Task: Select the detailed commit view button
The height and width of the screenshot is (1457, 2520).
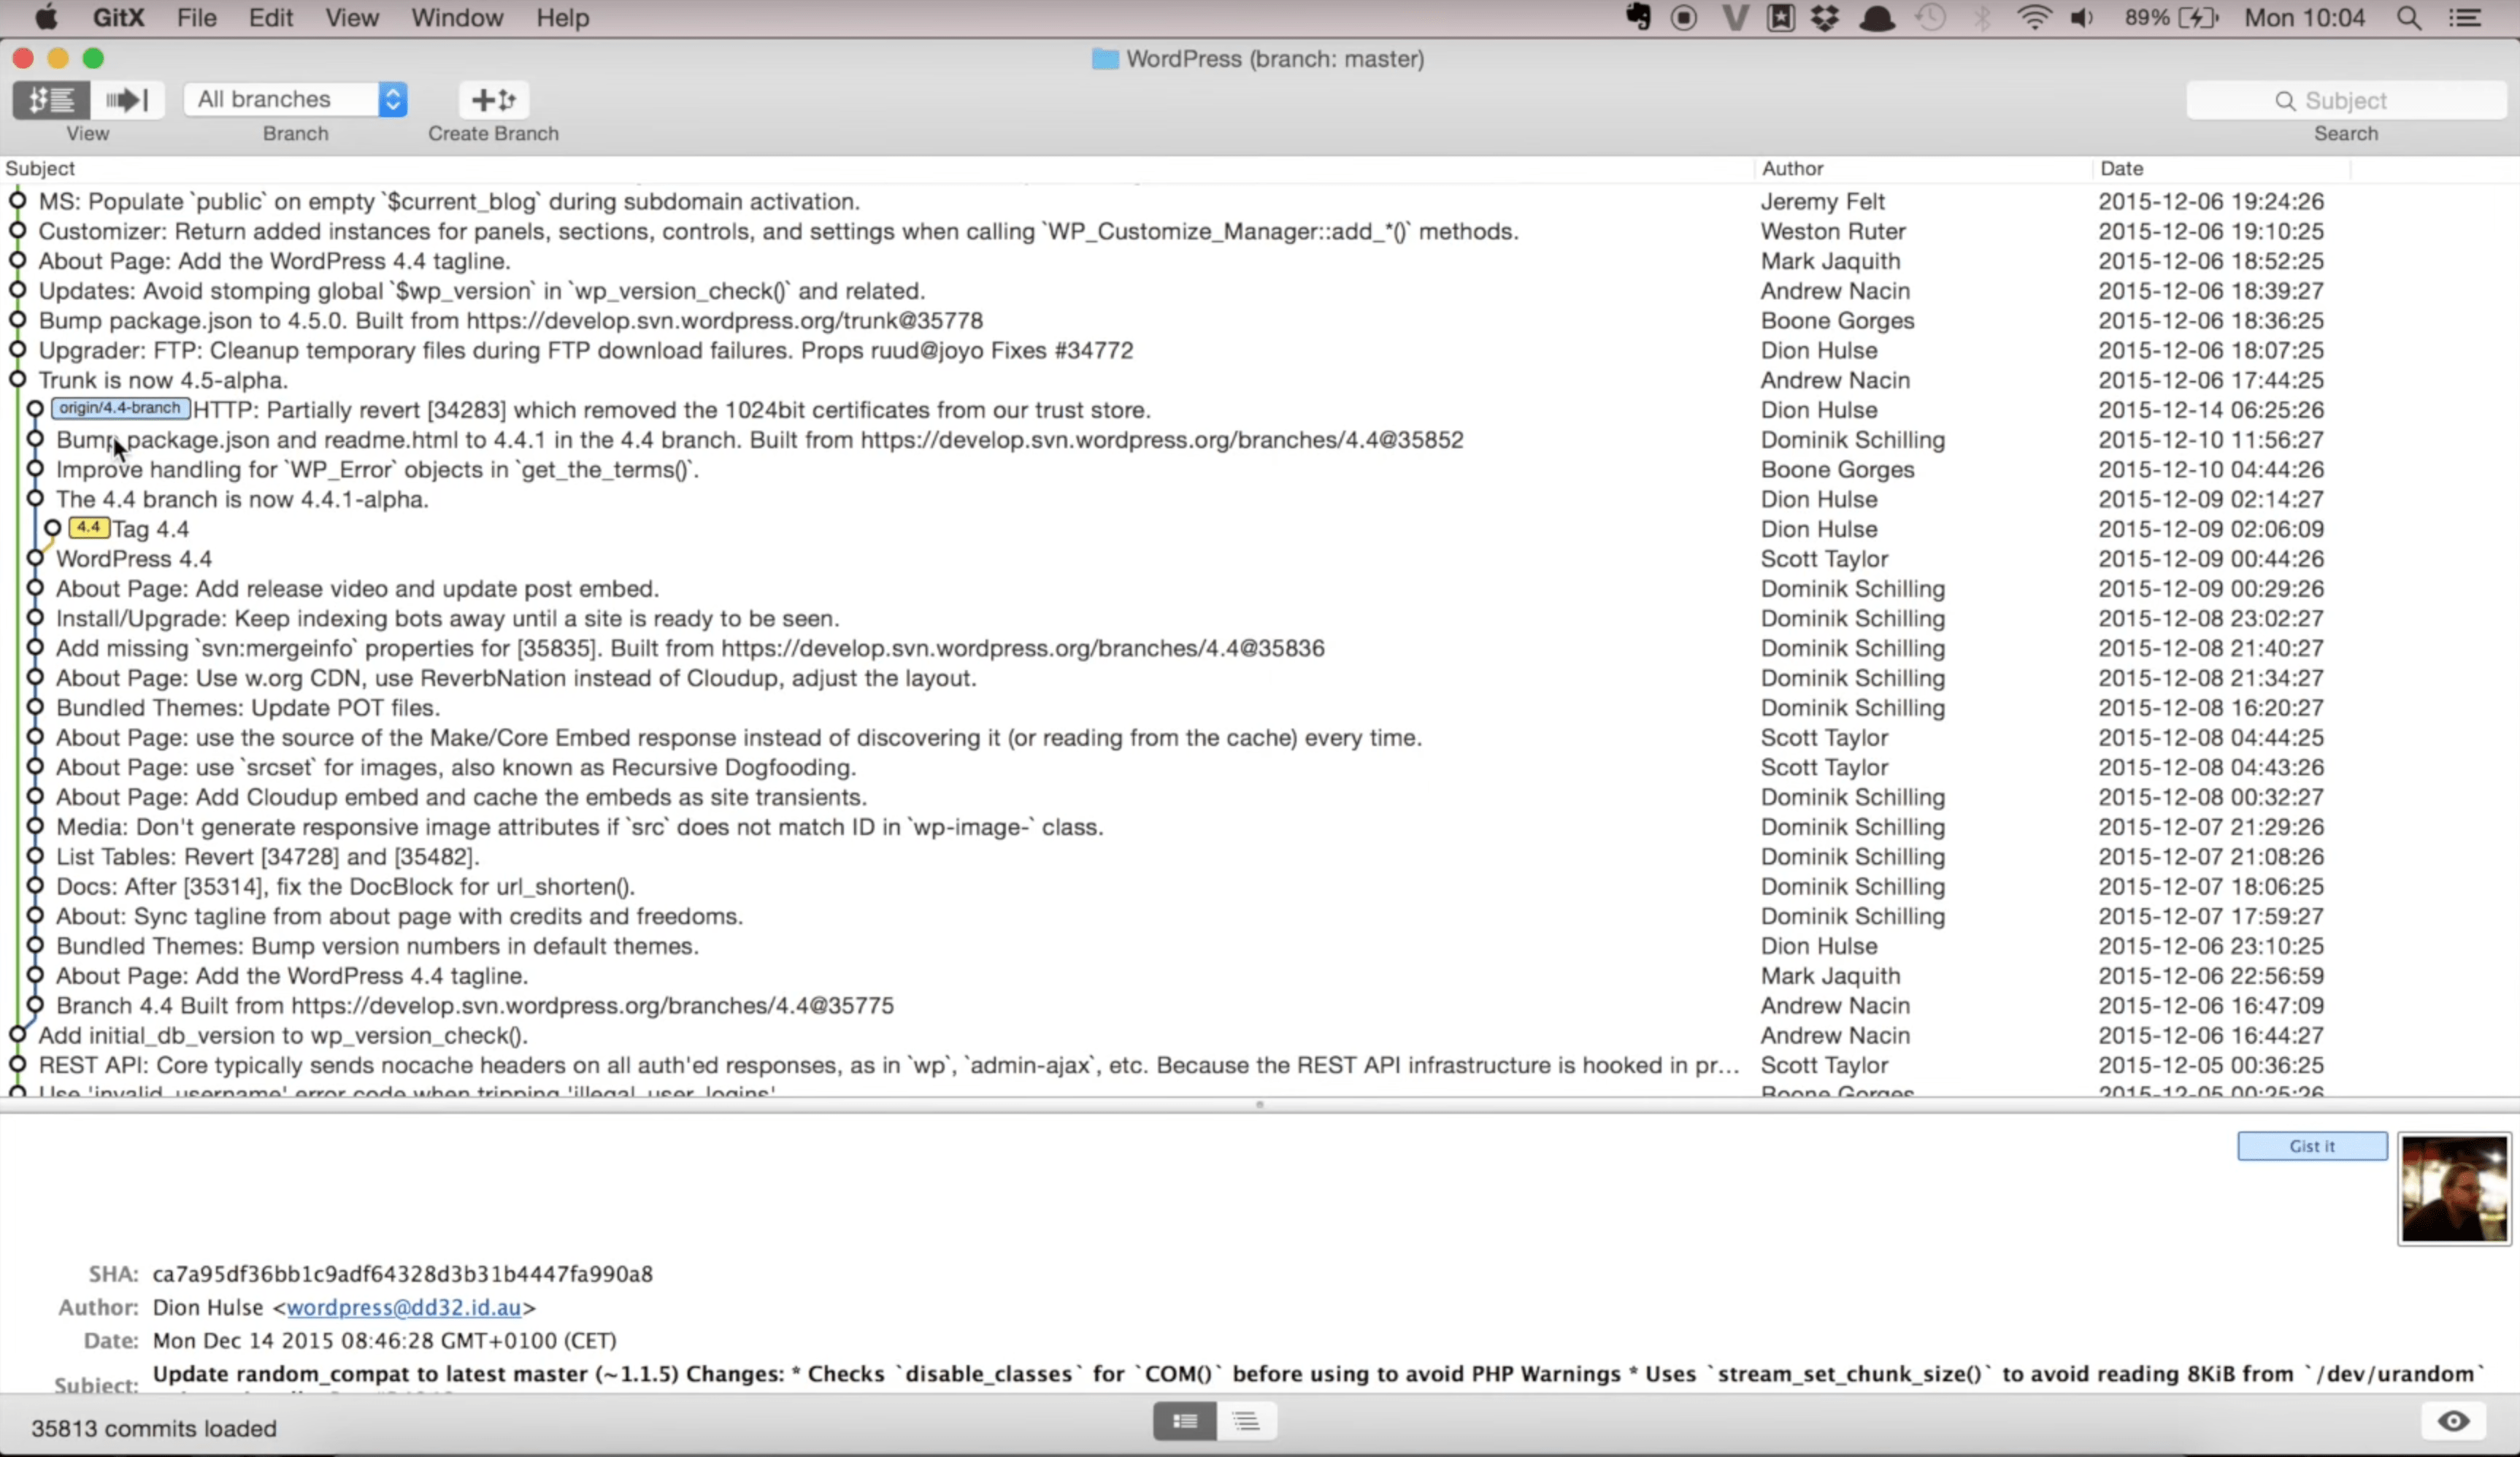Action: tap(1185, 1421)
